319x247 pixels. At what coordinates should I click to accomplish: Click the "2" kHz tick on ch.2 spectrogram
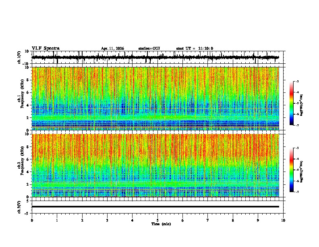(28, 184)
